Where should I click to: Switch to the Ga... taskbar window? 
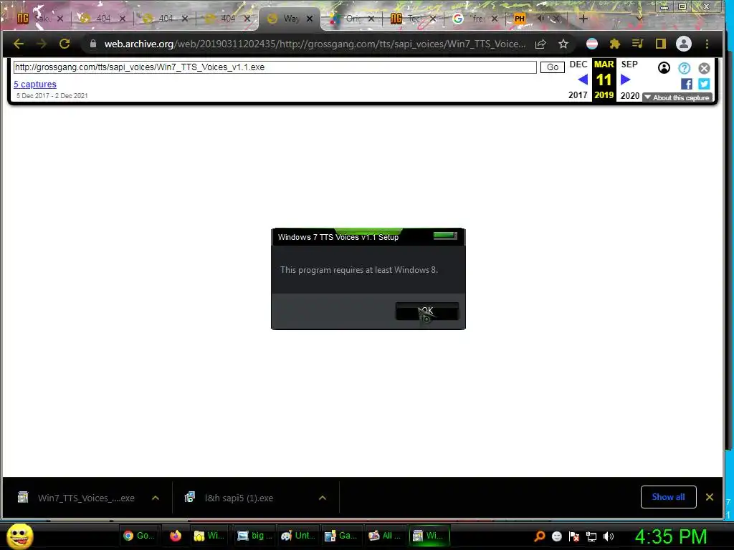tap(340, 536)
